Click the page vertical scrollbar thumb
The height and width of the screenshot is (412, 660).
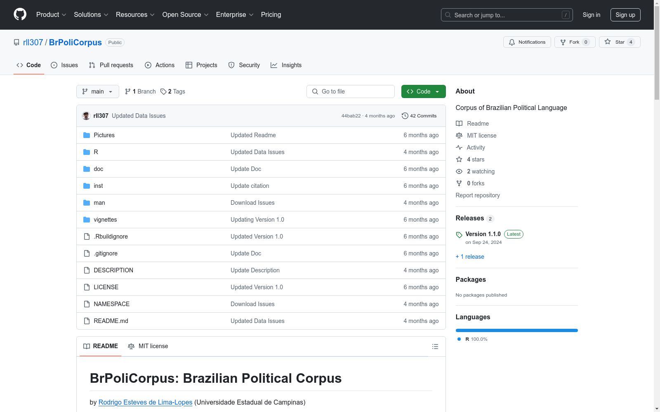click(657, 53)
